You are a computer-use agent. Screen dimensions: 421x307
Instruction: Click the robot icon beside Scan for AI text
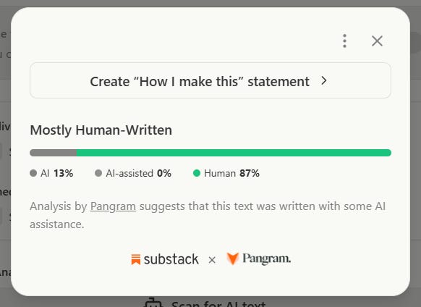[153, 303]
